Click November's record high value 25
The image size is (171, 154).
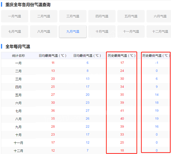click(x=122, y=142)
